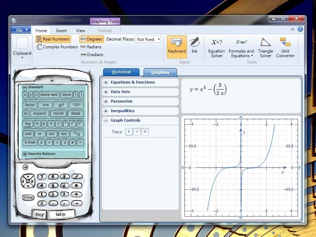The width and height of the screenshot is (316, 237).
Task: Open the Clipboard dropdown
Action: point(22,50)
